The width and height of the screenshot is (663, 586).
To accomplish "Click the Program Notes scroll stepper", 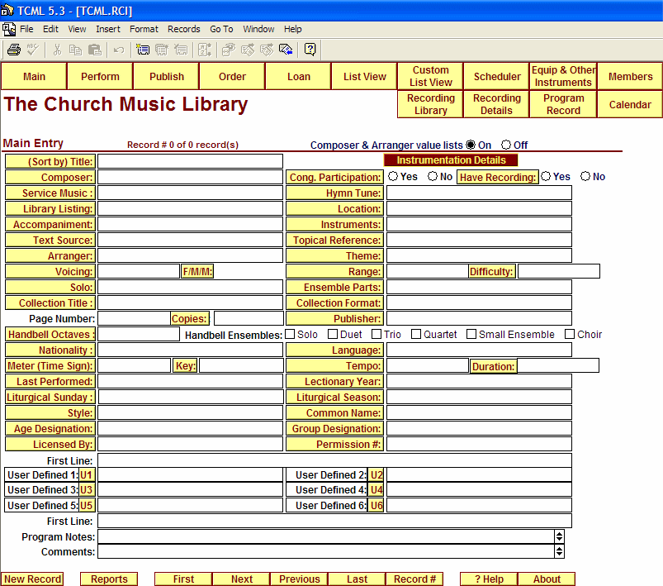I will tap(560, 536).
